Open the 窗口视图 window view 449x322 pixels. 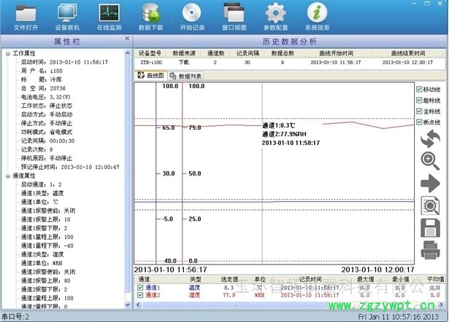233,15
